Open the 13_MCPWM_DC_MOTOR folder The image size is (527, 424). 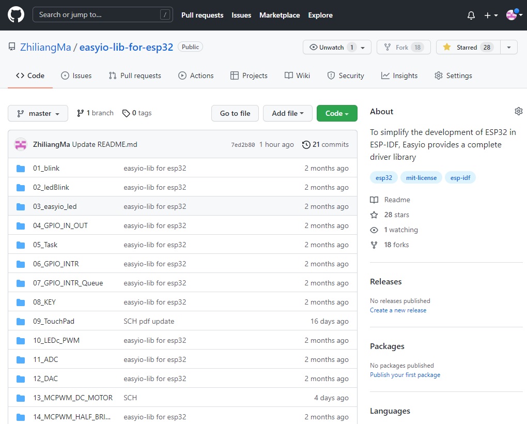tap(73, 398)
